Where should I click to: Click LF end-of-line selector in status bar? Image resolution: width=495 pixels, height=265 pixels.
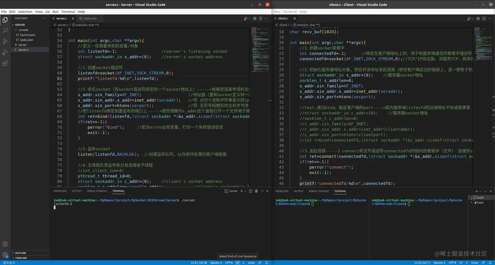click(x=238, y=262)
